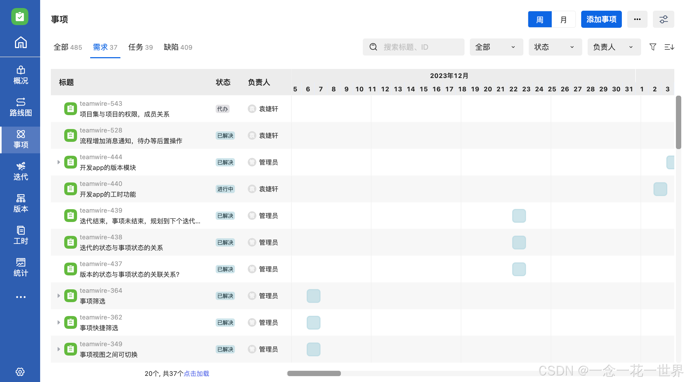
Task: Switch to the 缺陷 409 tab
Action: click(x=178, y=47)
